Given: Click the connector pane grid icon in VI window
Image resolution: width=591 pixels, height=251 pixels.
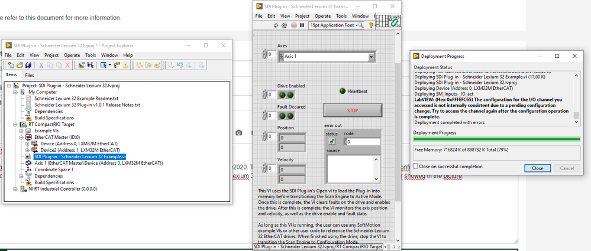Looking at the screenshot, I should (x=382, y=21).
